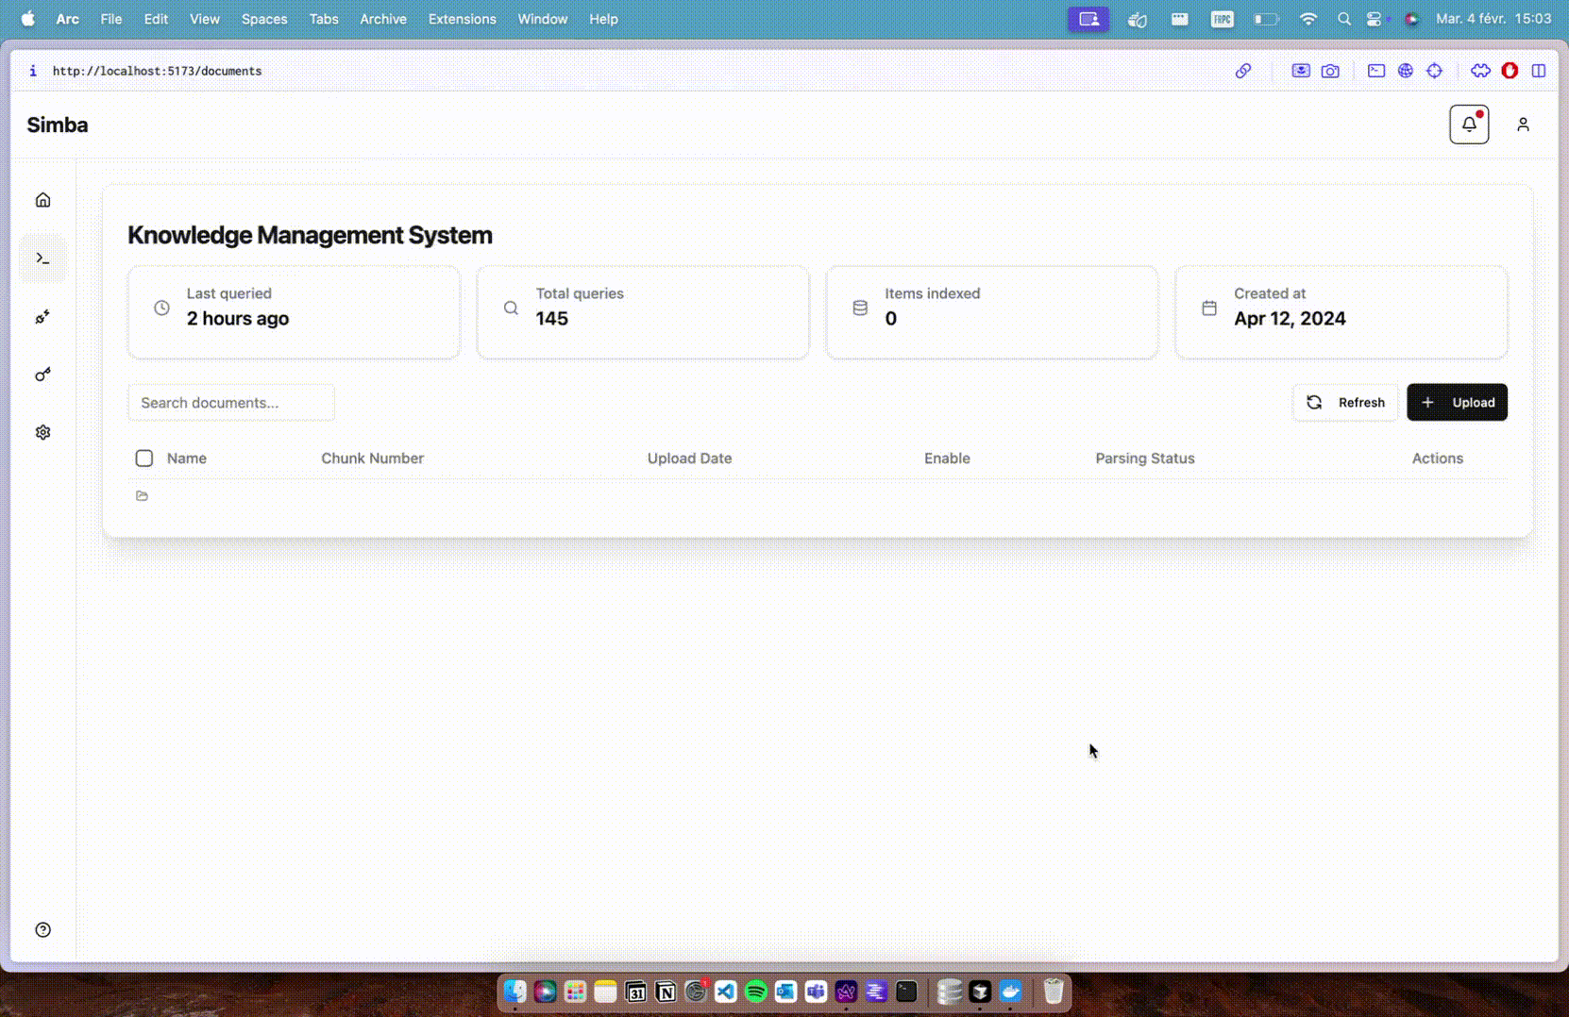The height and width of the screenshot is (1017, 1569).
Task: Select the terminal prompt icon in the sidebar
Action: [x=42, y=258]
